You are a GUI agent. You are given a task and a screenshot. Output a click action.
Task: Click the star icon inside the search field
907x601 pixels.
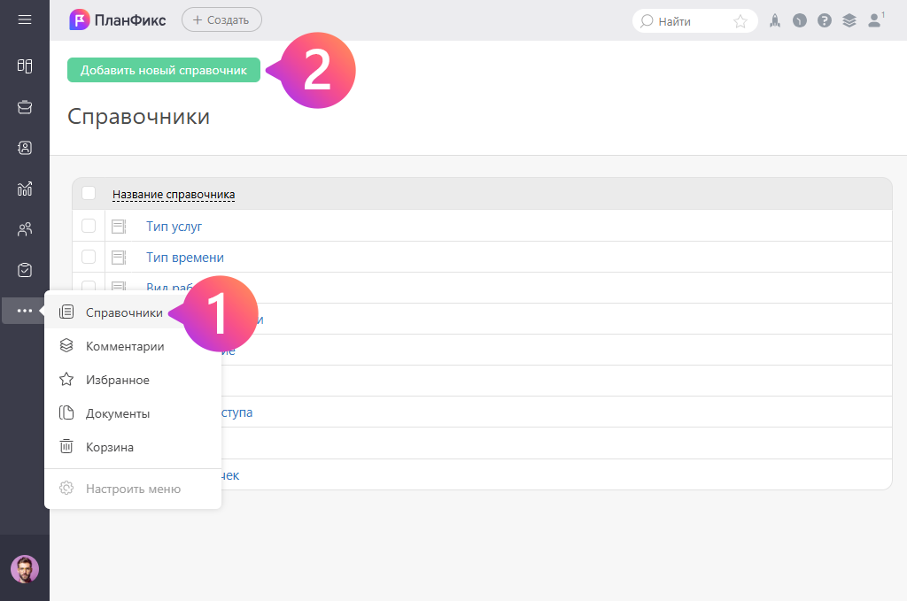click(740, 21)
